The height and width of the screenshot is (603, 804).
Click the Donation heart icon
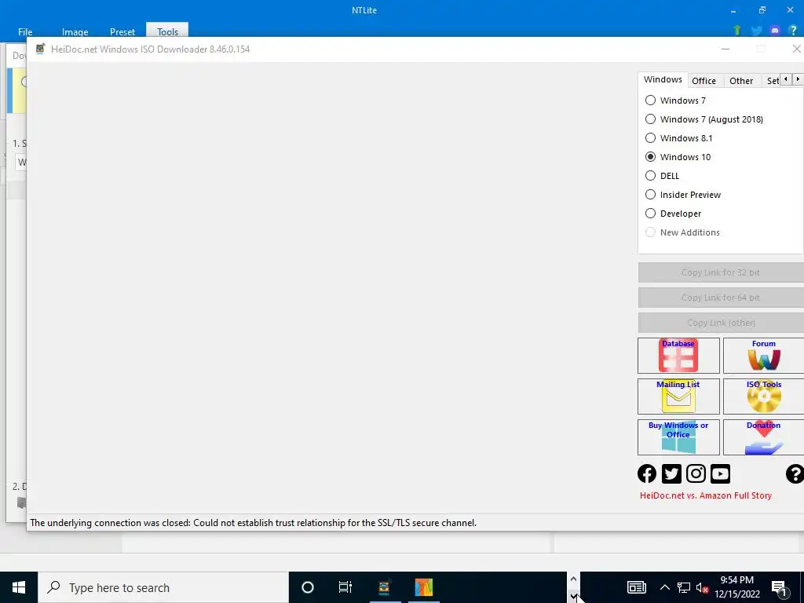click(763, 437)
